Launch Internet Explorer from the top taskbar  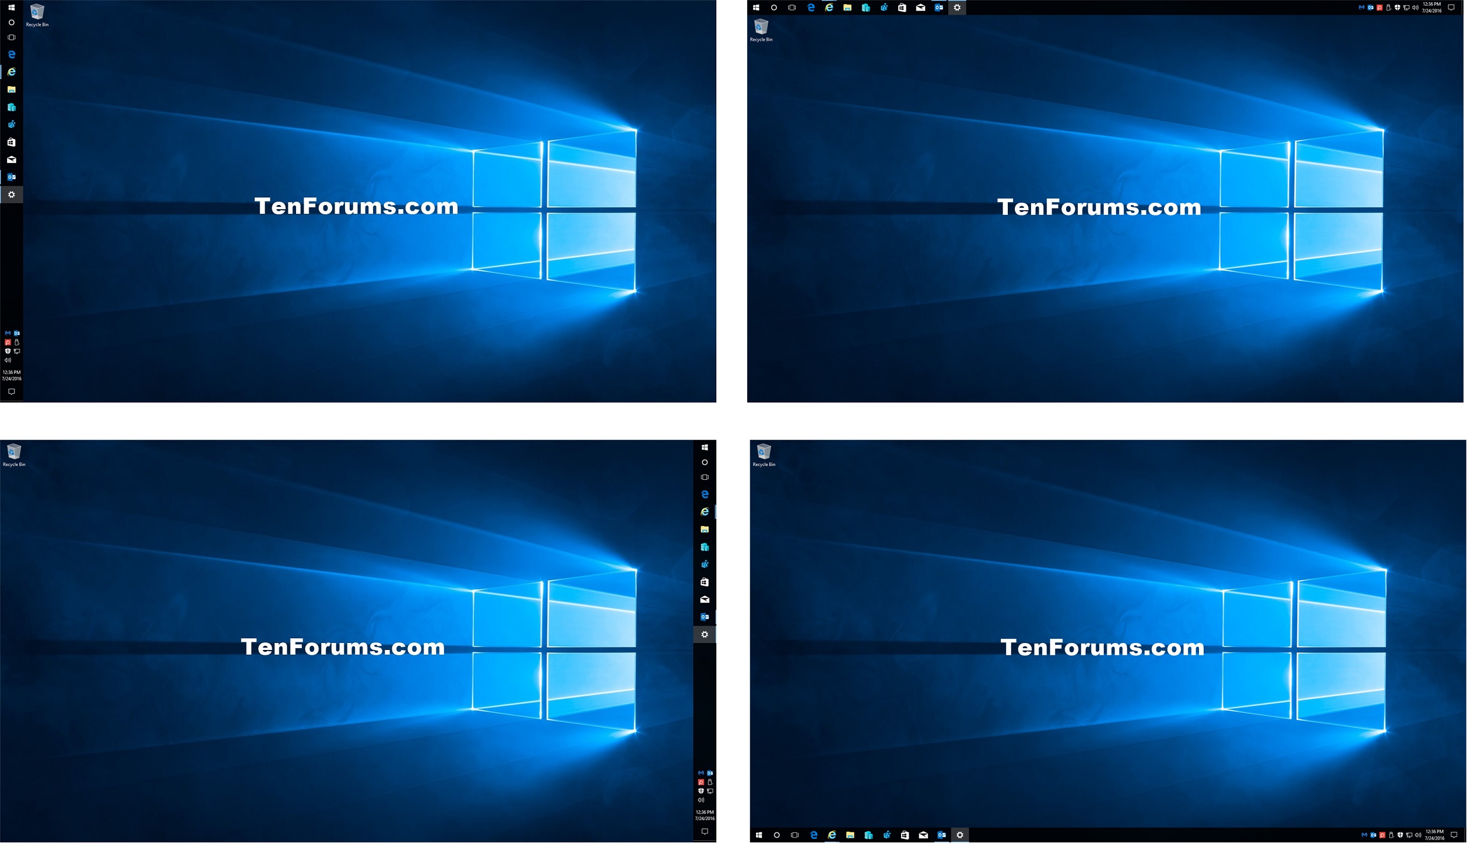(x=829, y=8)
